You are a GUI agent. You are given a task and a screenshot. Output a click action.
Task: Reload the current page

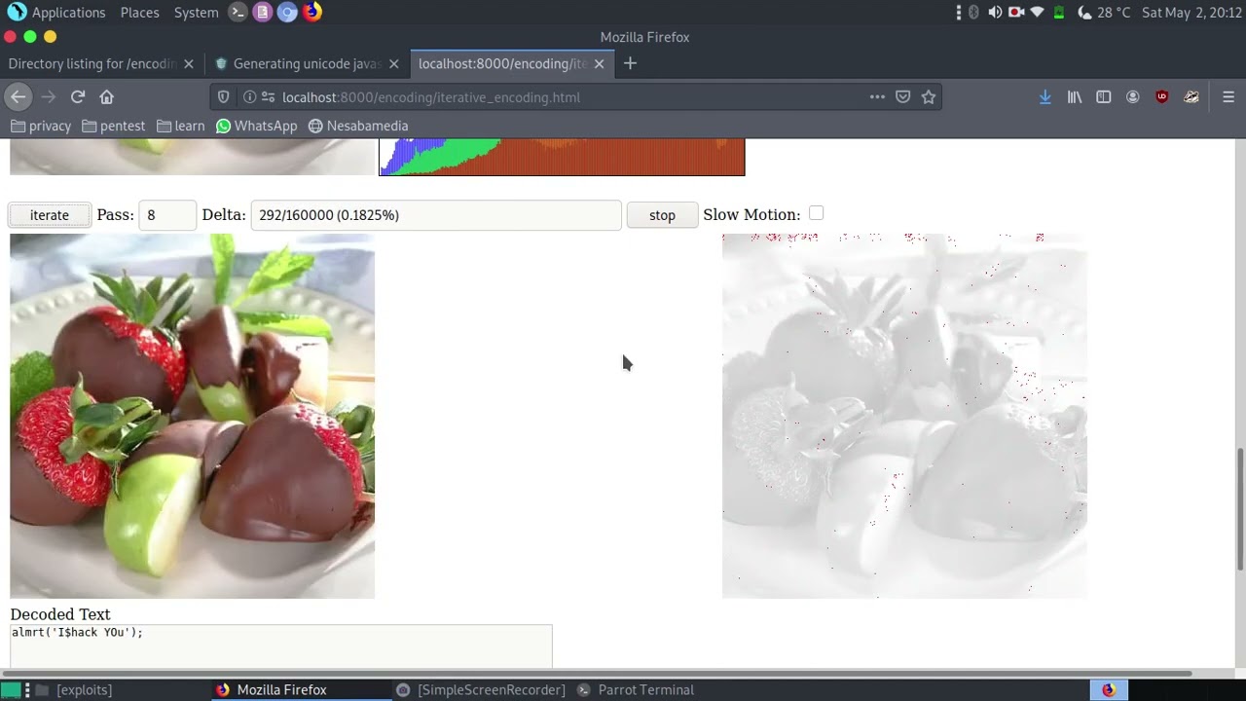78,96
